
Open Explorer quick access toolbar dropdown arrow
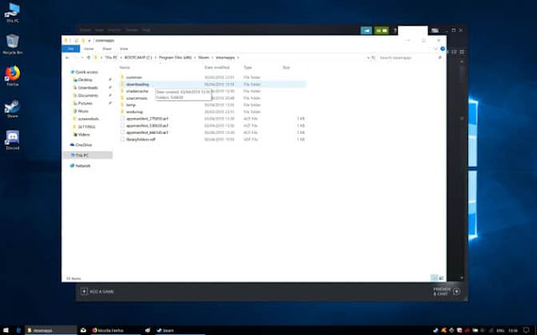(89, 40)
